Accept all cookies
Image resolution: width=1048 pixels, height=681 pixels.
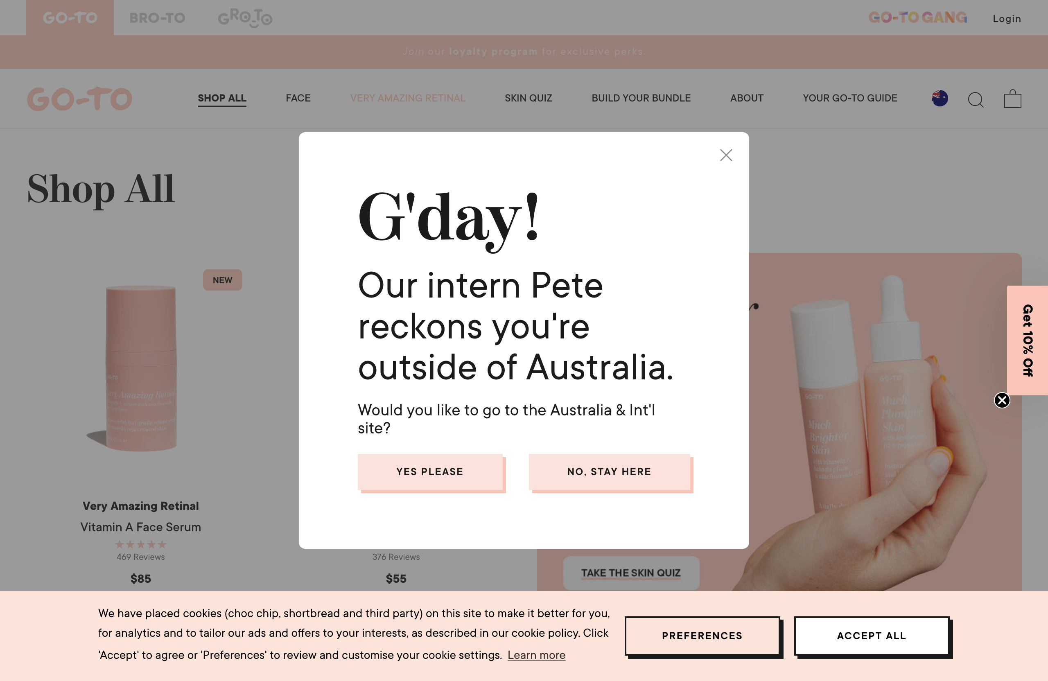(x=872, y=636)
